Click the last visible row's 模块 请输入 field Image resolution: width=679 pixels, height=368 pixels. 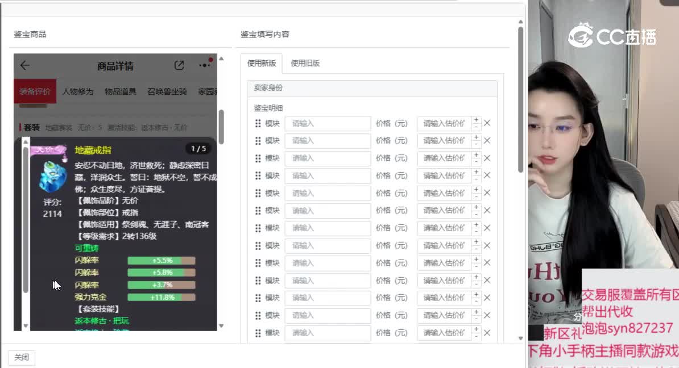328,333
